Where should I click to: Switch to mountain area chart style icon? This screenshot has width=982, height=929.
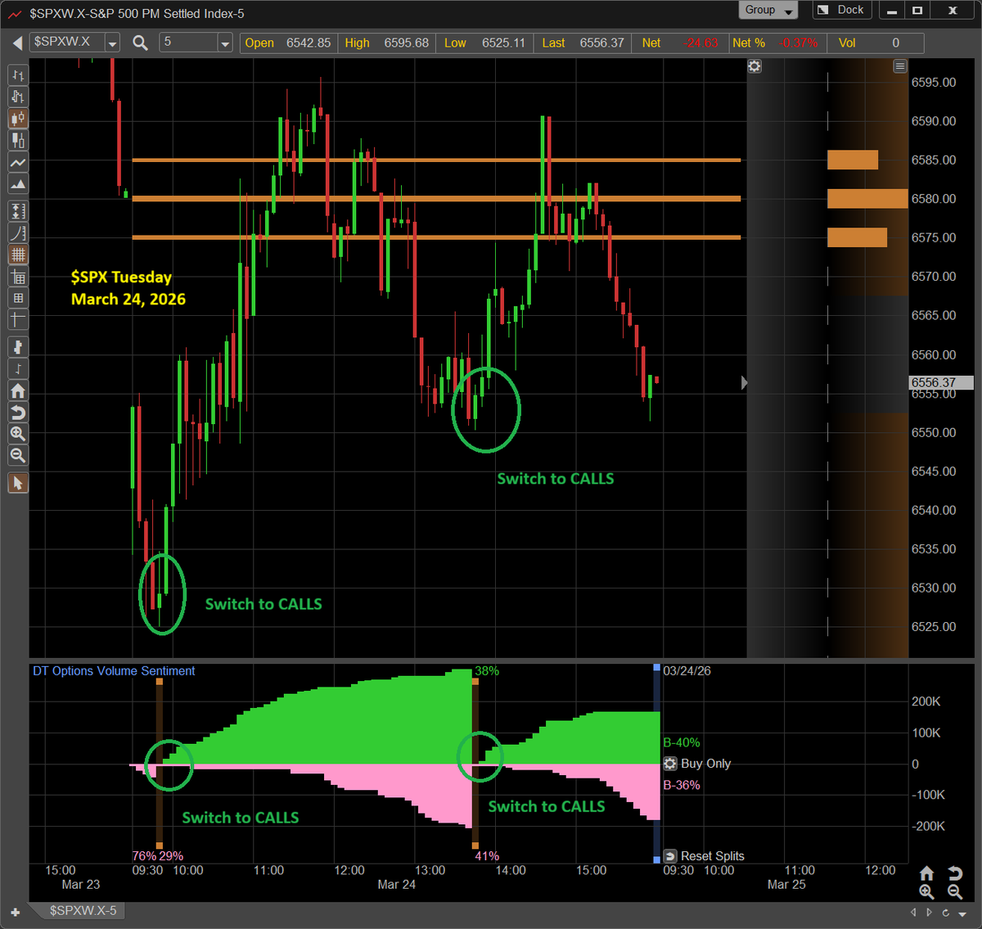coord(18,183)
